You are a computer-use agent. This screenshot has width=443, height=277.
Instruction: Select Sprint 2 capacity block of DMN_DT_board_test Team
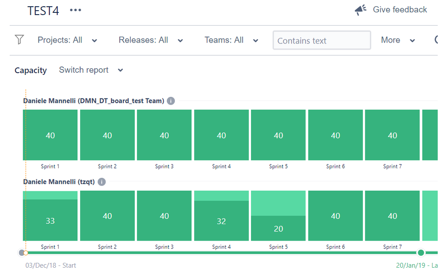coord(107,135)
